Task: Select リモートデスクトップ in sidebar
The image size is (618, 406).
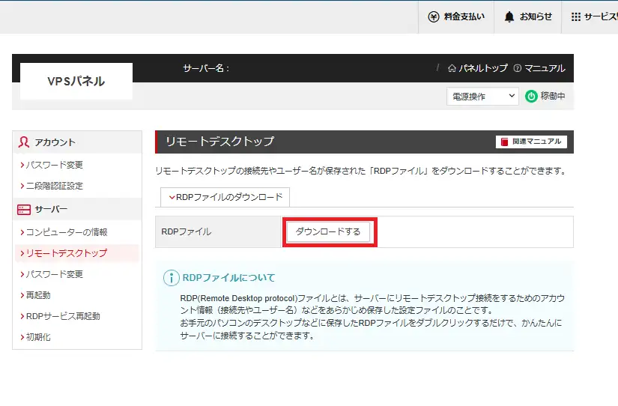Action: 77,253
